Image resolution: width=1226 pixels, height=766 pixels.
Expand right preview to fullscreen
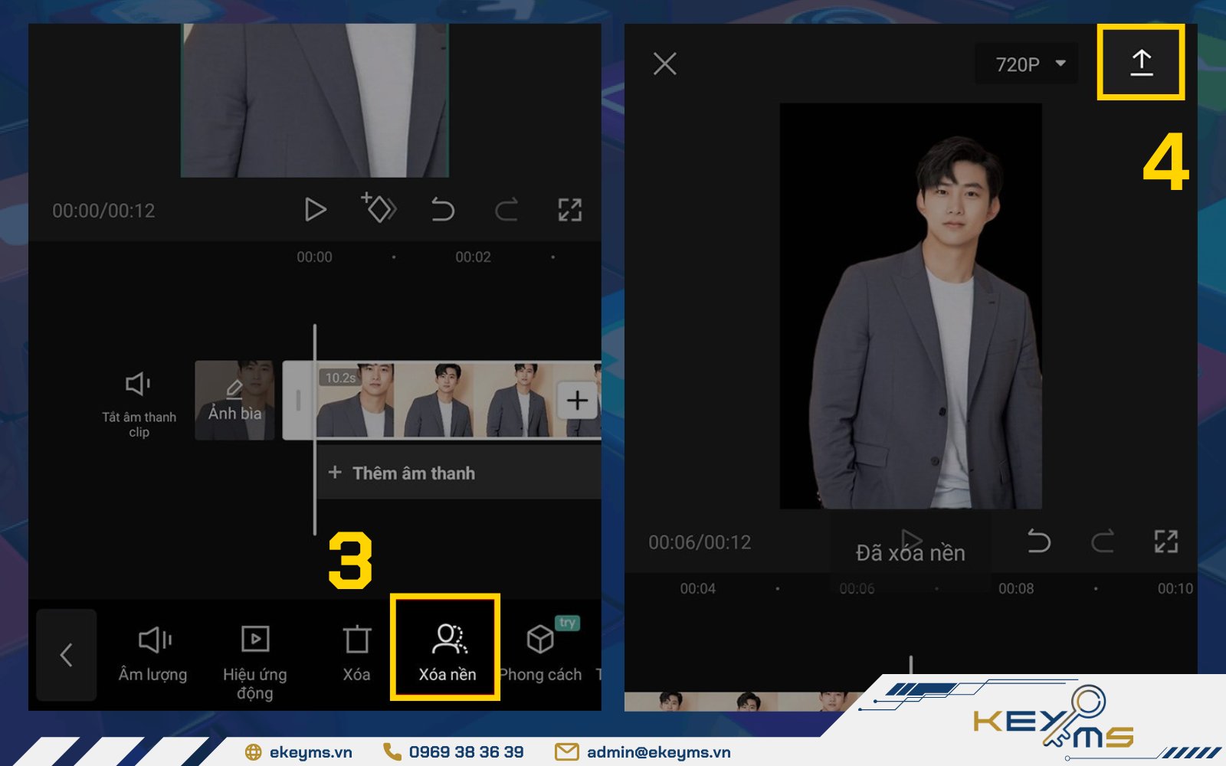pos(1165,542)
